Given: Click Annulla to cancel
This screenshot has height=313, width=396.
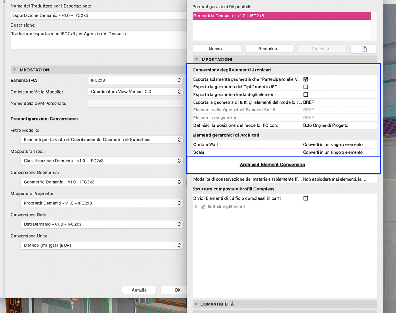Looking at the screenshot, I should tap(139, 290).
